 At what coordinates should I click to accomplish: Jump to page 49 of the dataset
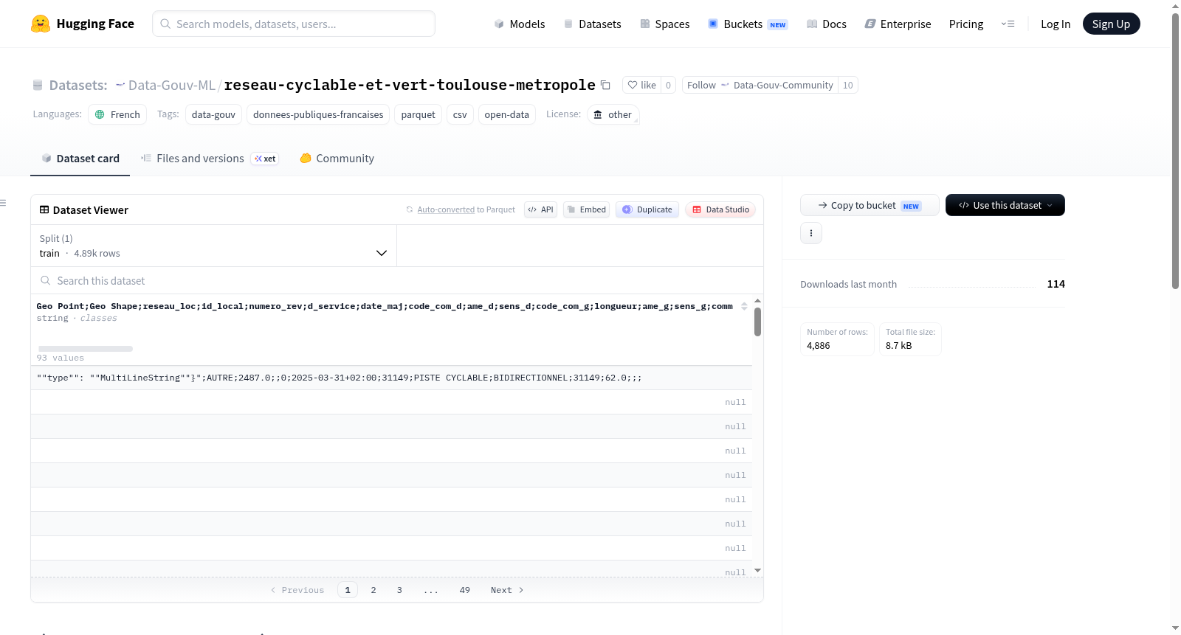[x=465, y=590]
